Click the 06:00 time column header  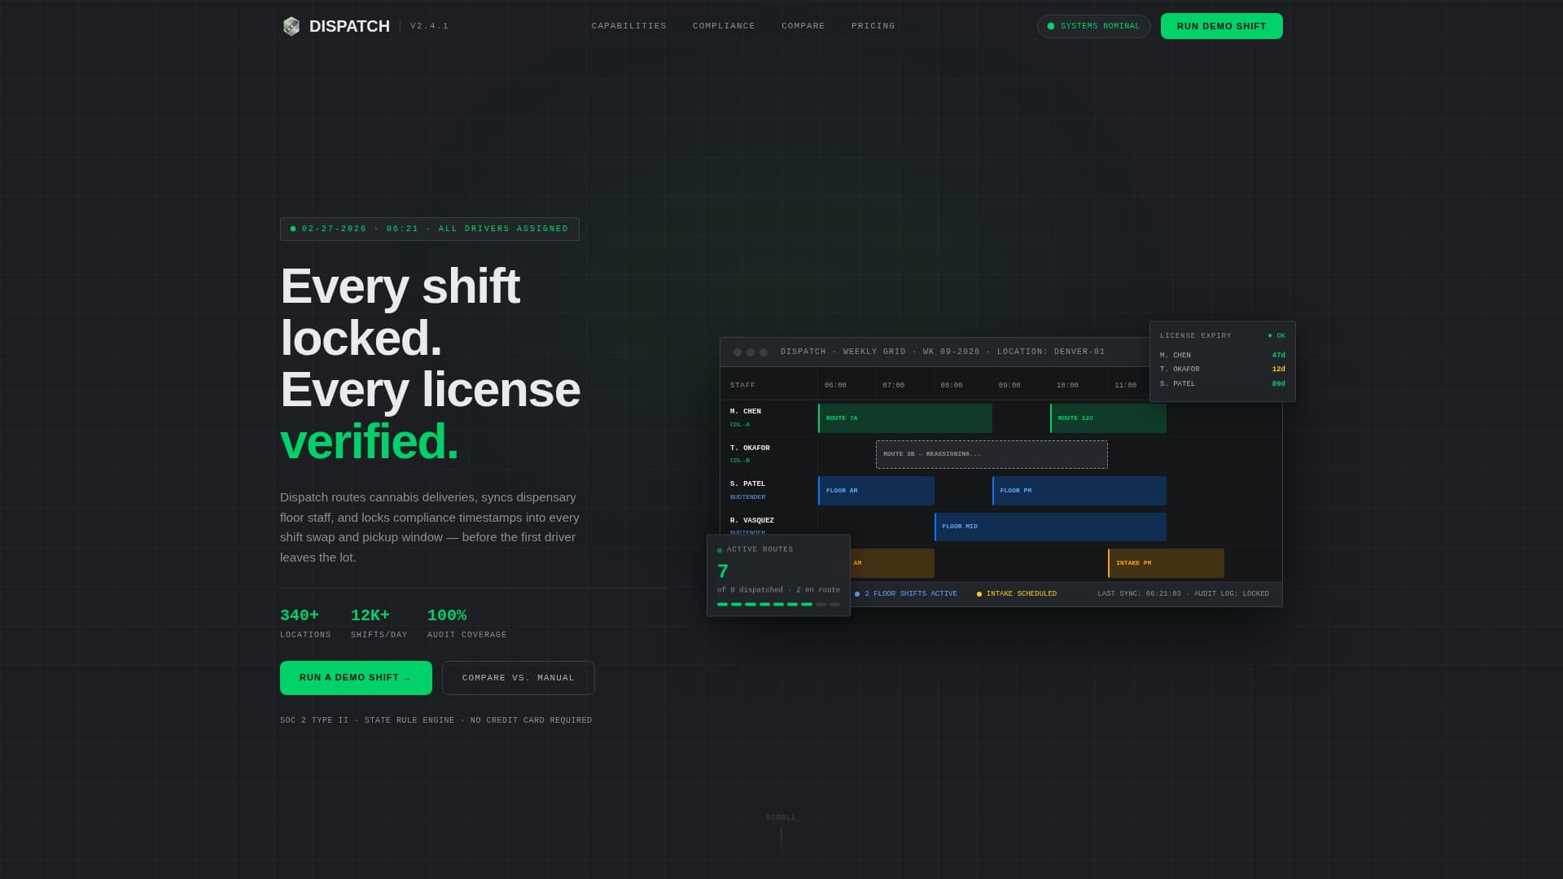click(x=835, y=385)
